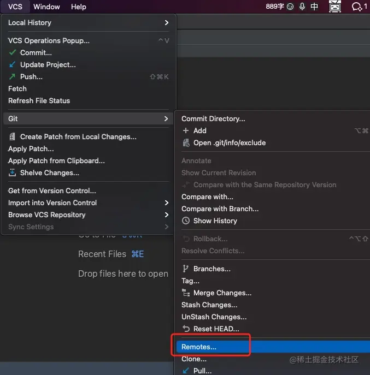Click the green Push arrow icon
Viewport: 370px width, 375px height.
12,76
